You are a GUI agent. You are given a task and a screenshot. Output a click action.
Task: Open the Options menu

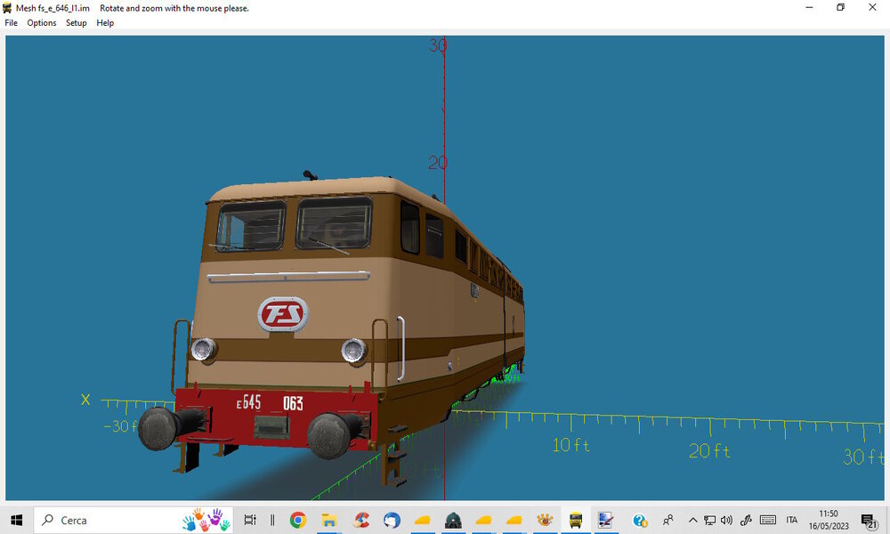click(x=42, y=23)
